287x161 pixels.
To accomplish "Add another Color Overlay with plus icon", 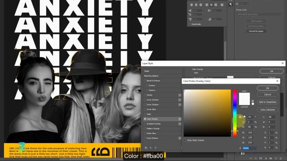I will (x=180, y=119).
